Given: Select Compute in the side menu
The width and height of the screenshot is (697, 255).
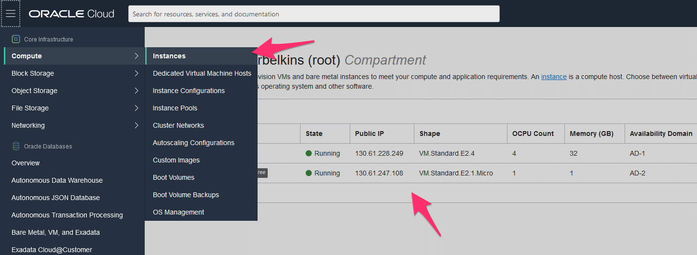Looking at the screenshot, I should pos(74,56).
